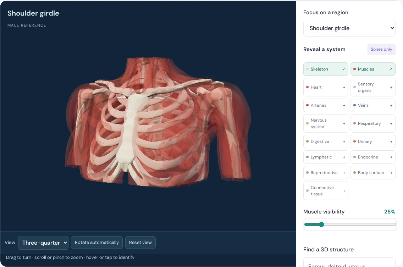Click the MALE REFERENCE label
403x267 pixels.
27,25
